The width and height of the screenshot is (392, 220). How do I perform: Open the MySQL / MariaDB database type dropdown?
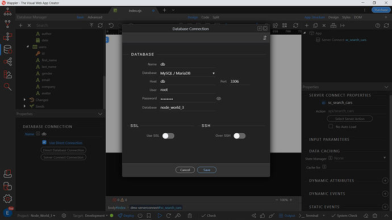187,73
